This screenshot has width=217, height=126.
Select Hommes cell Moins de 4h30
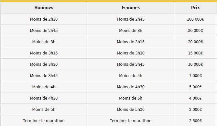(x=44, y=98)
